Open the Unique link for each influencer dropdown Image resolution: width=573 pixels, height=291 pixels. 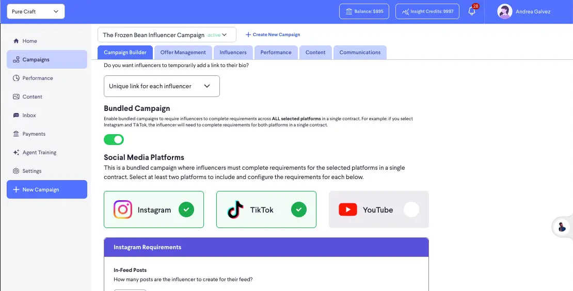tap(162, 86)
